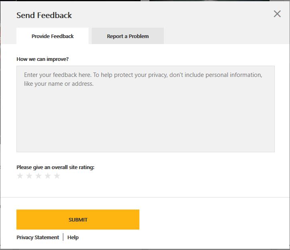Choose the fourth rating star

click(x=48, y=176)
